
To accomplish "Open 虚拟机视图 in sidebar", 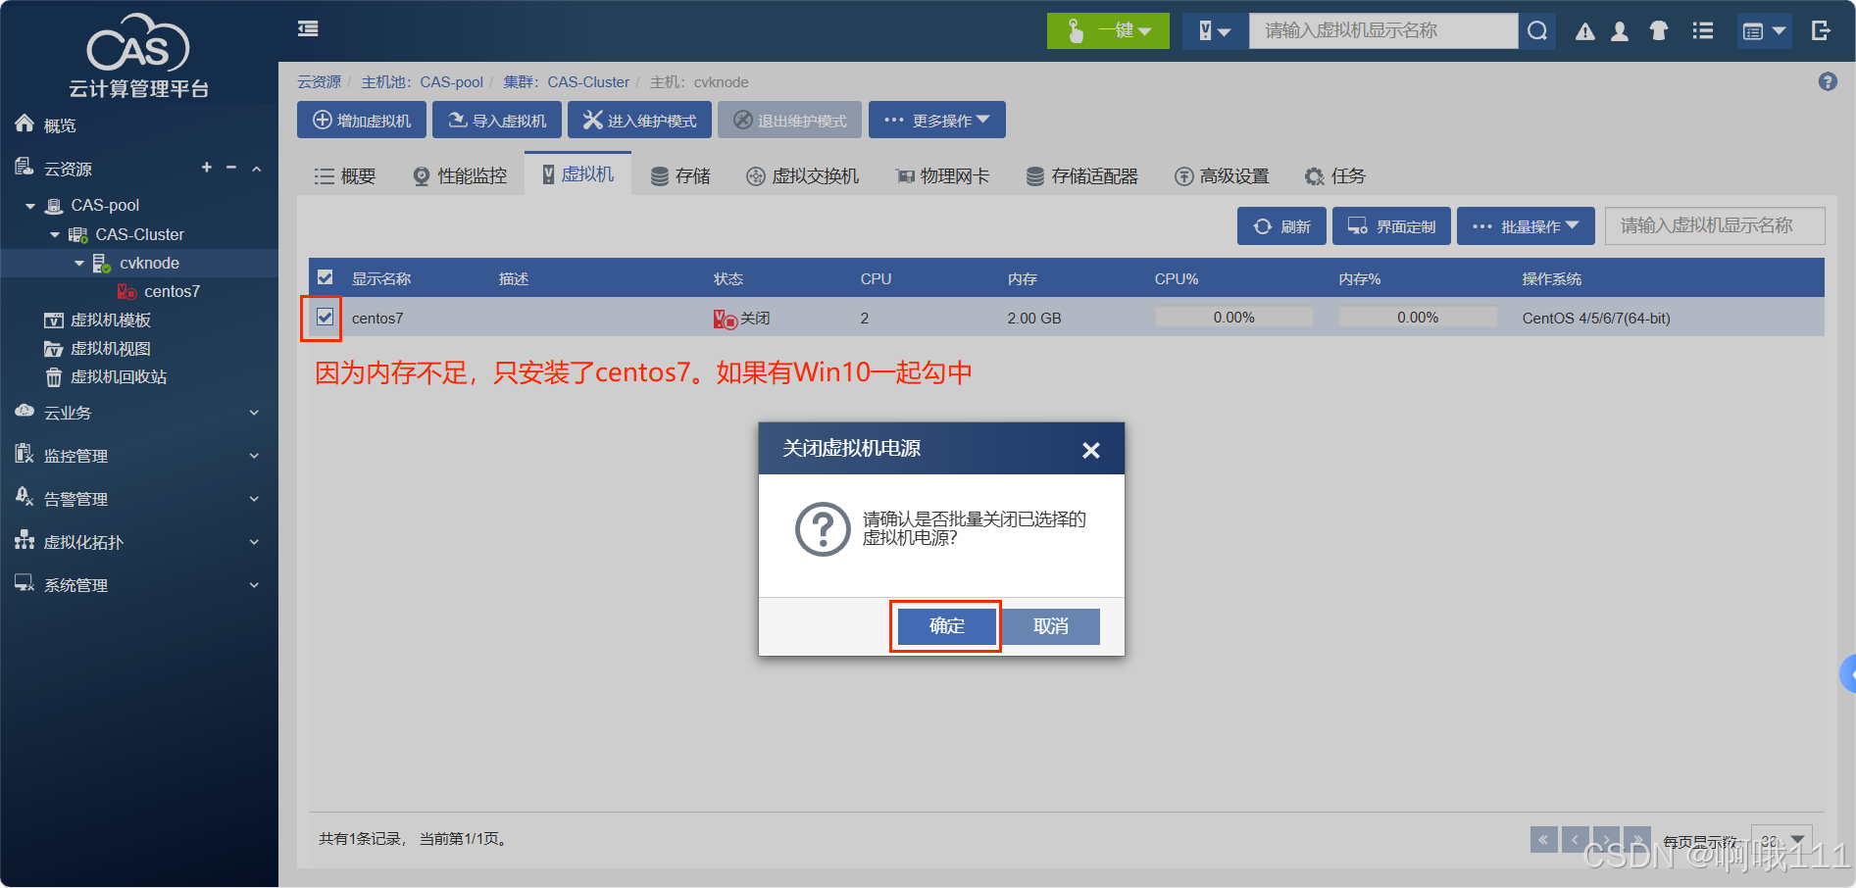I will click(x=111, y=348).
